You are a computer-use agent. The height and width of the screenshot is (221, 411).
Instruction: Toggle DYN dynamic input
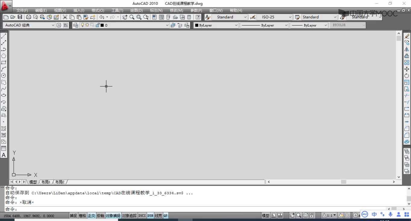(x=150, y=216)
